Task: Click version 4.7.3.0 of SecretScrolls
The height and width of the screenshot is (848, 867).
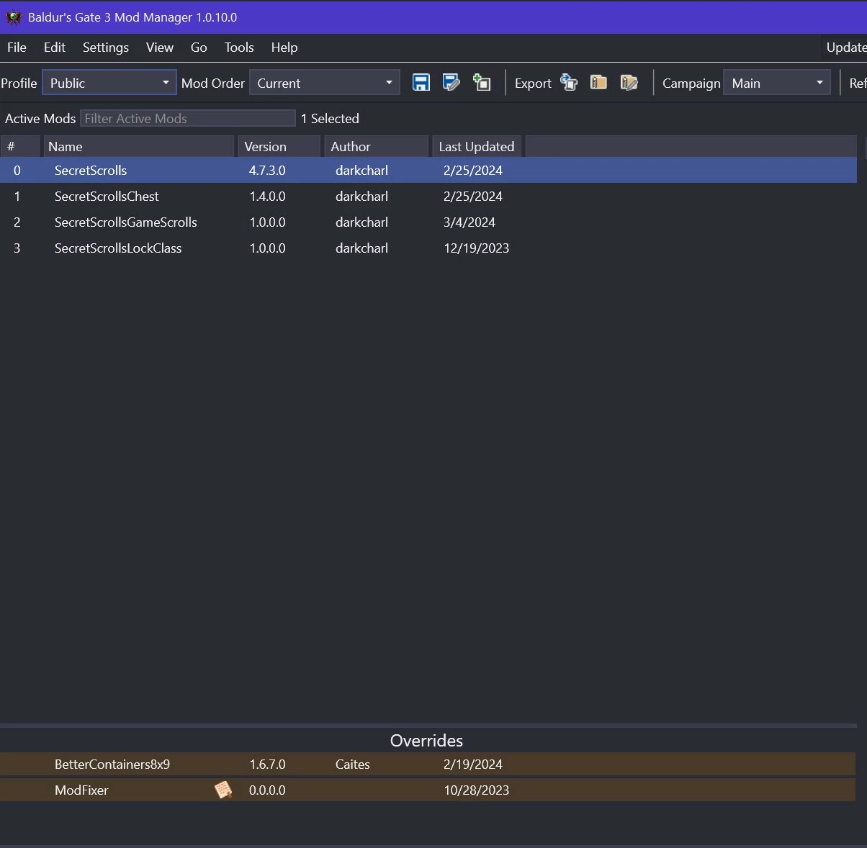Action: pyautogui.click(x=267, y=171)
